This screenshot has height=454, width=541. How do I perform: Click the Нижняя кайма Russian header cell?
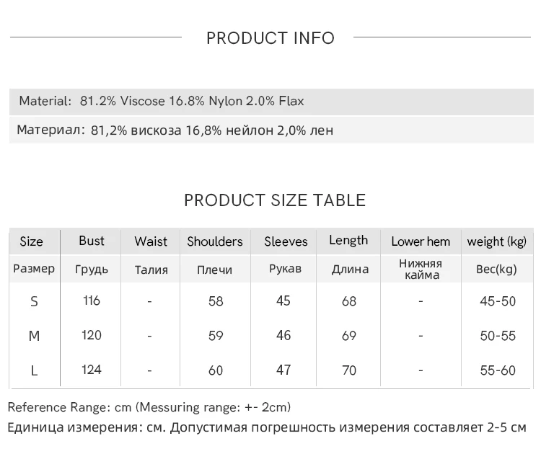tap(421, 269)
